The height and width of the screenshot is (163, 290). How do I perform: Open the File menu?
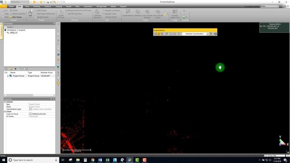tap(4, 6)
